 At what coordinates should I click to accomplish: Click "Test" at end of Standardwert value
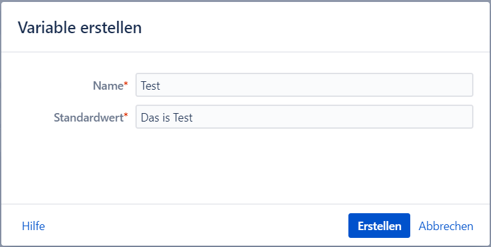(x=183, y=118)
